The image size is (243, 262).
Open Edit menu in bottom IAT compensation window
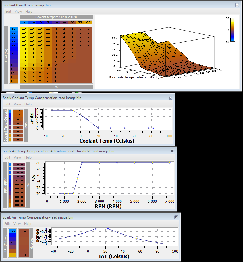coord(7,224)
